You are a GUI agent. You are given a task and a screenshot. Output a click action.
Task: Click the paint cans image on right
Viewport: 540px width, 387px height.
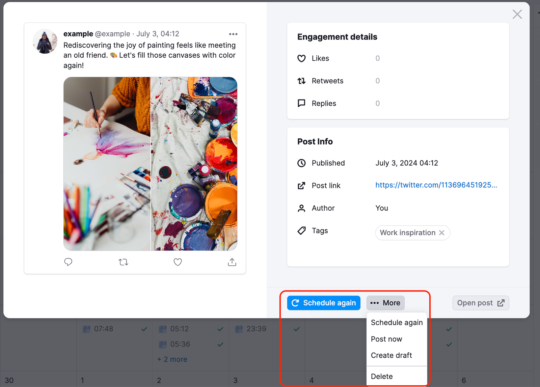tap(194, 164)
